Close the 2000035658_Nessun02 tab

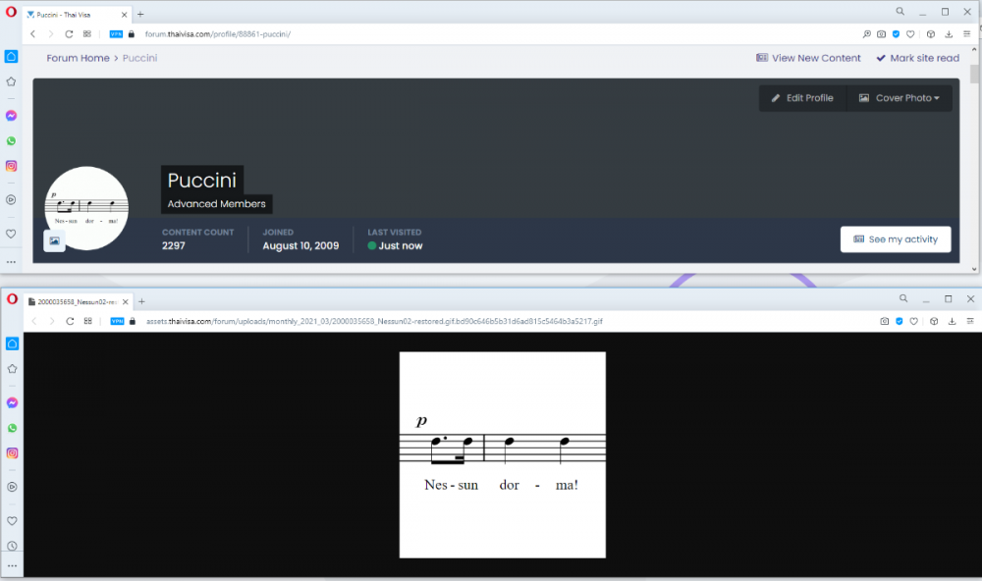[126, 301]
